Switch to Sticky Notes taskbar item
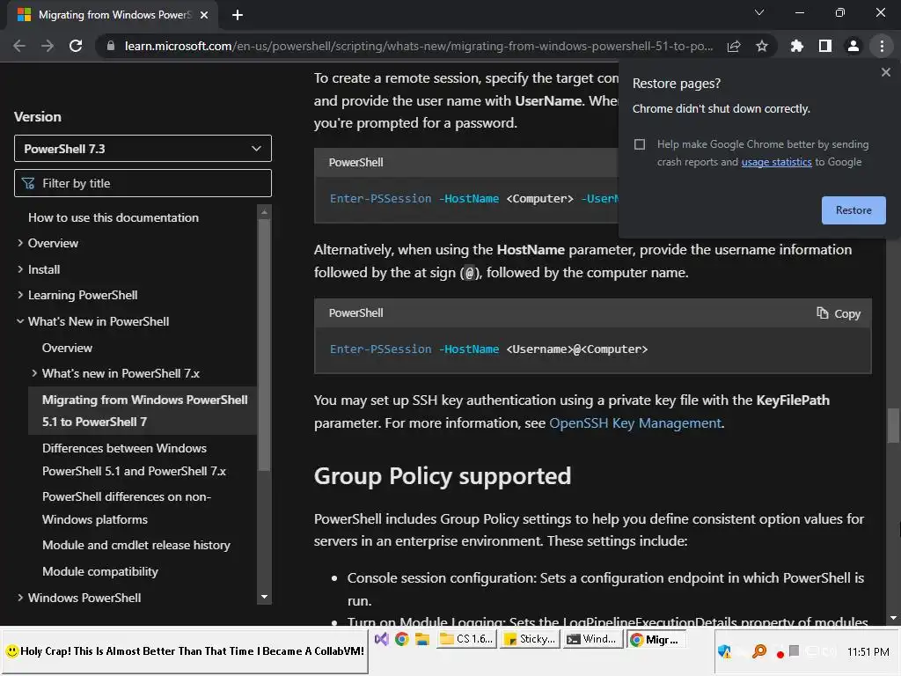Screen dimensions: 901x676 tap(529, 639)
